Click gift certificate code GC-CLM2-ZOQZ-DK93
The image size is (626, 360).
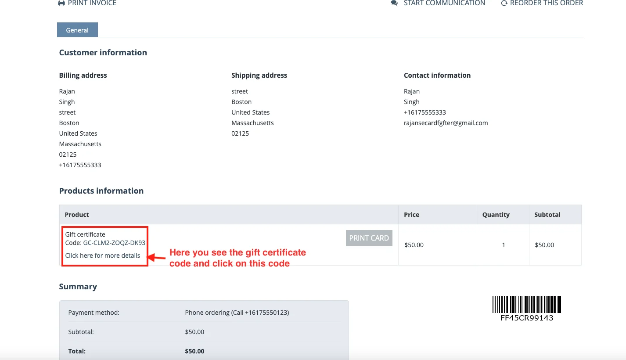pos(114,242)
